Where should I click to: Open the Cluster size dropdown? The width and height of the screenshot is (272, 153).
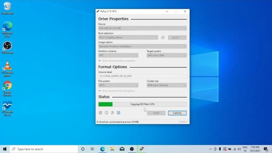[167, 85]
